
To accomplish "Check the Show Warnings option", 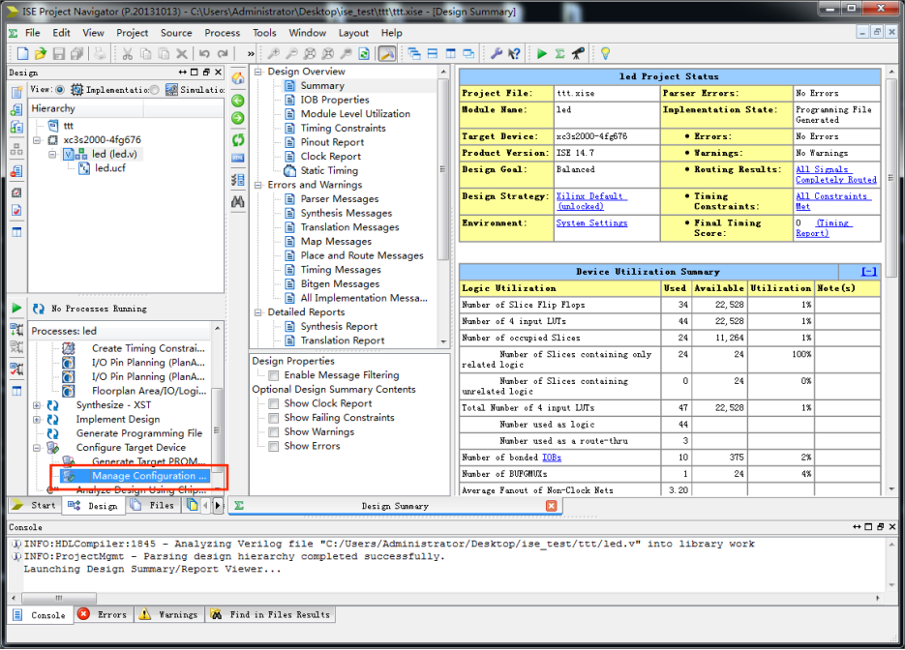I will tap(274, 432).
